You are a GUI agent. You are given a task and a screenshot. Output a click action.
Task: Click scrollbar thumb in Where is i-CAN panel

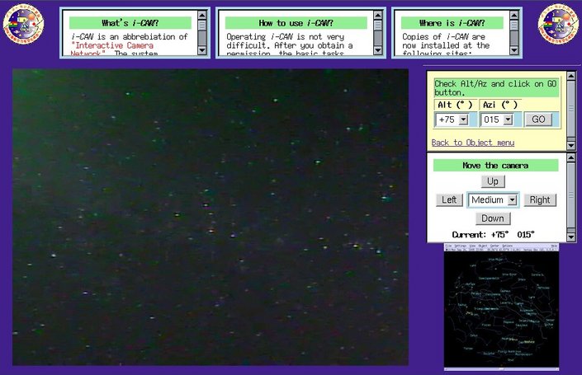click(x=513, y=26)
